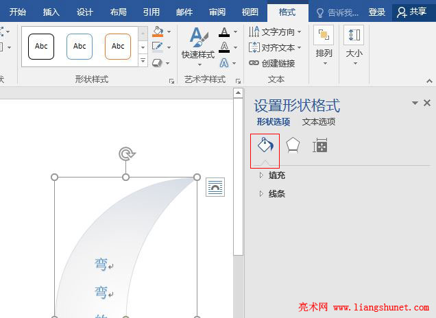436x318 pixels.
Task: Select the Layout & Properties icon
Action: pos(320,145)
